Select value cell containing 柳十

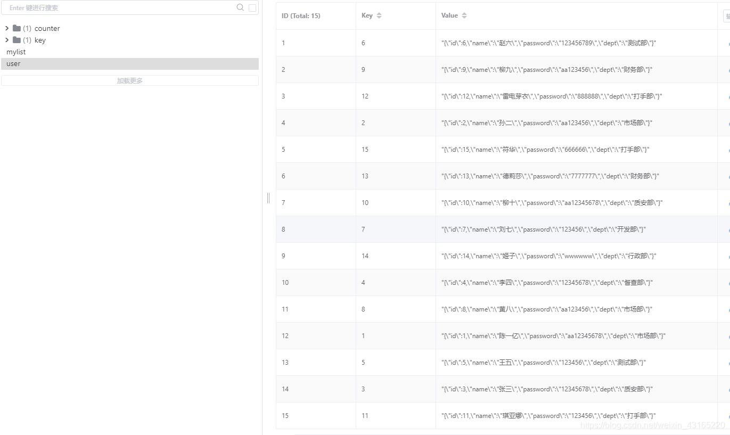click(577, 203)
